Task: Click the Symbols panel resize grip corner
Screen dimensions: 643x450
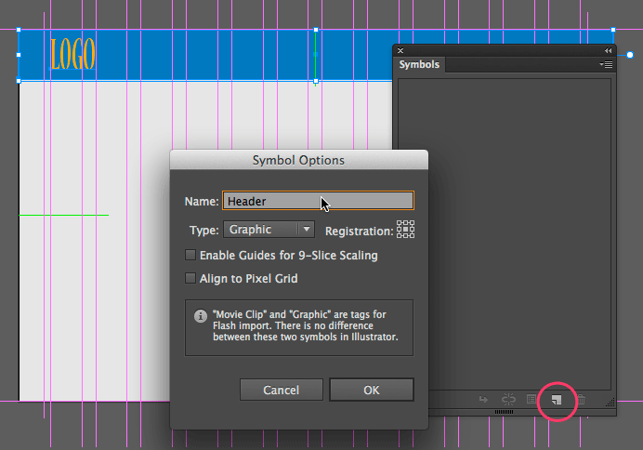Action: pos(610,402)
